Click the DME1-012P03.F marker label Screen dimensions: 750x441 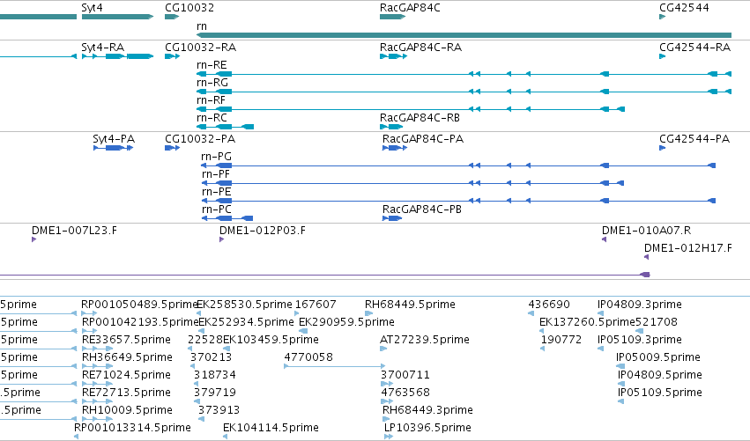click(262, 231)
